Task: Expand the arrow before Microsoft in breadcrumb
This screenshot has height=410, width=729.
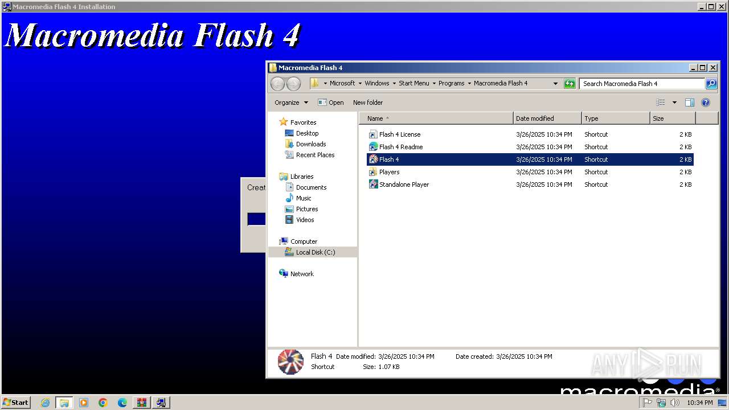Action: coord(325,83)
